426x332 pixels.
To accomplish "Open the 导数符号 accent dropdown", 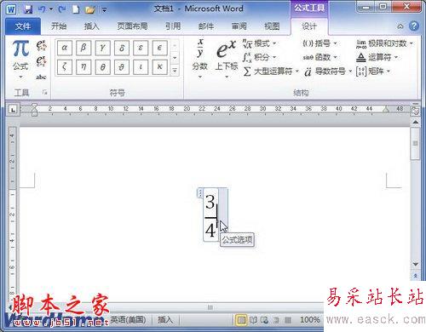I will (x=328, y=72).
